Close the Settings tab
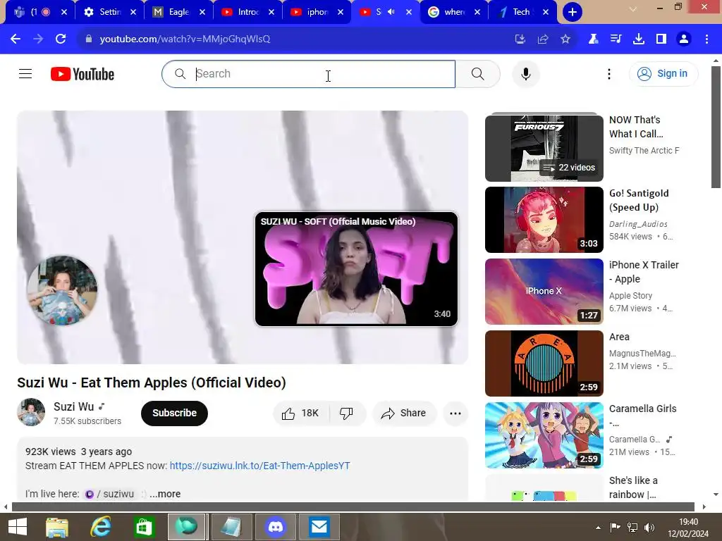 133,12
